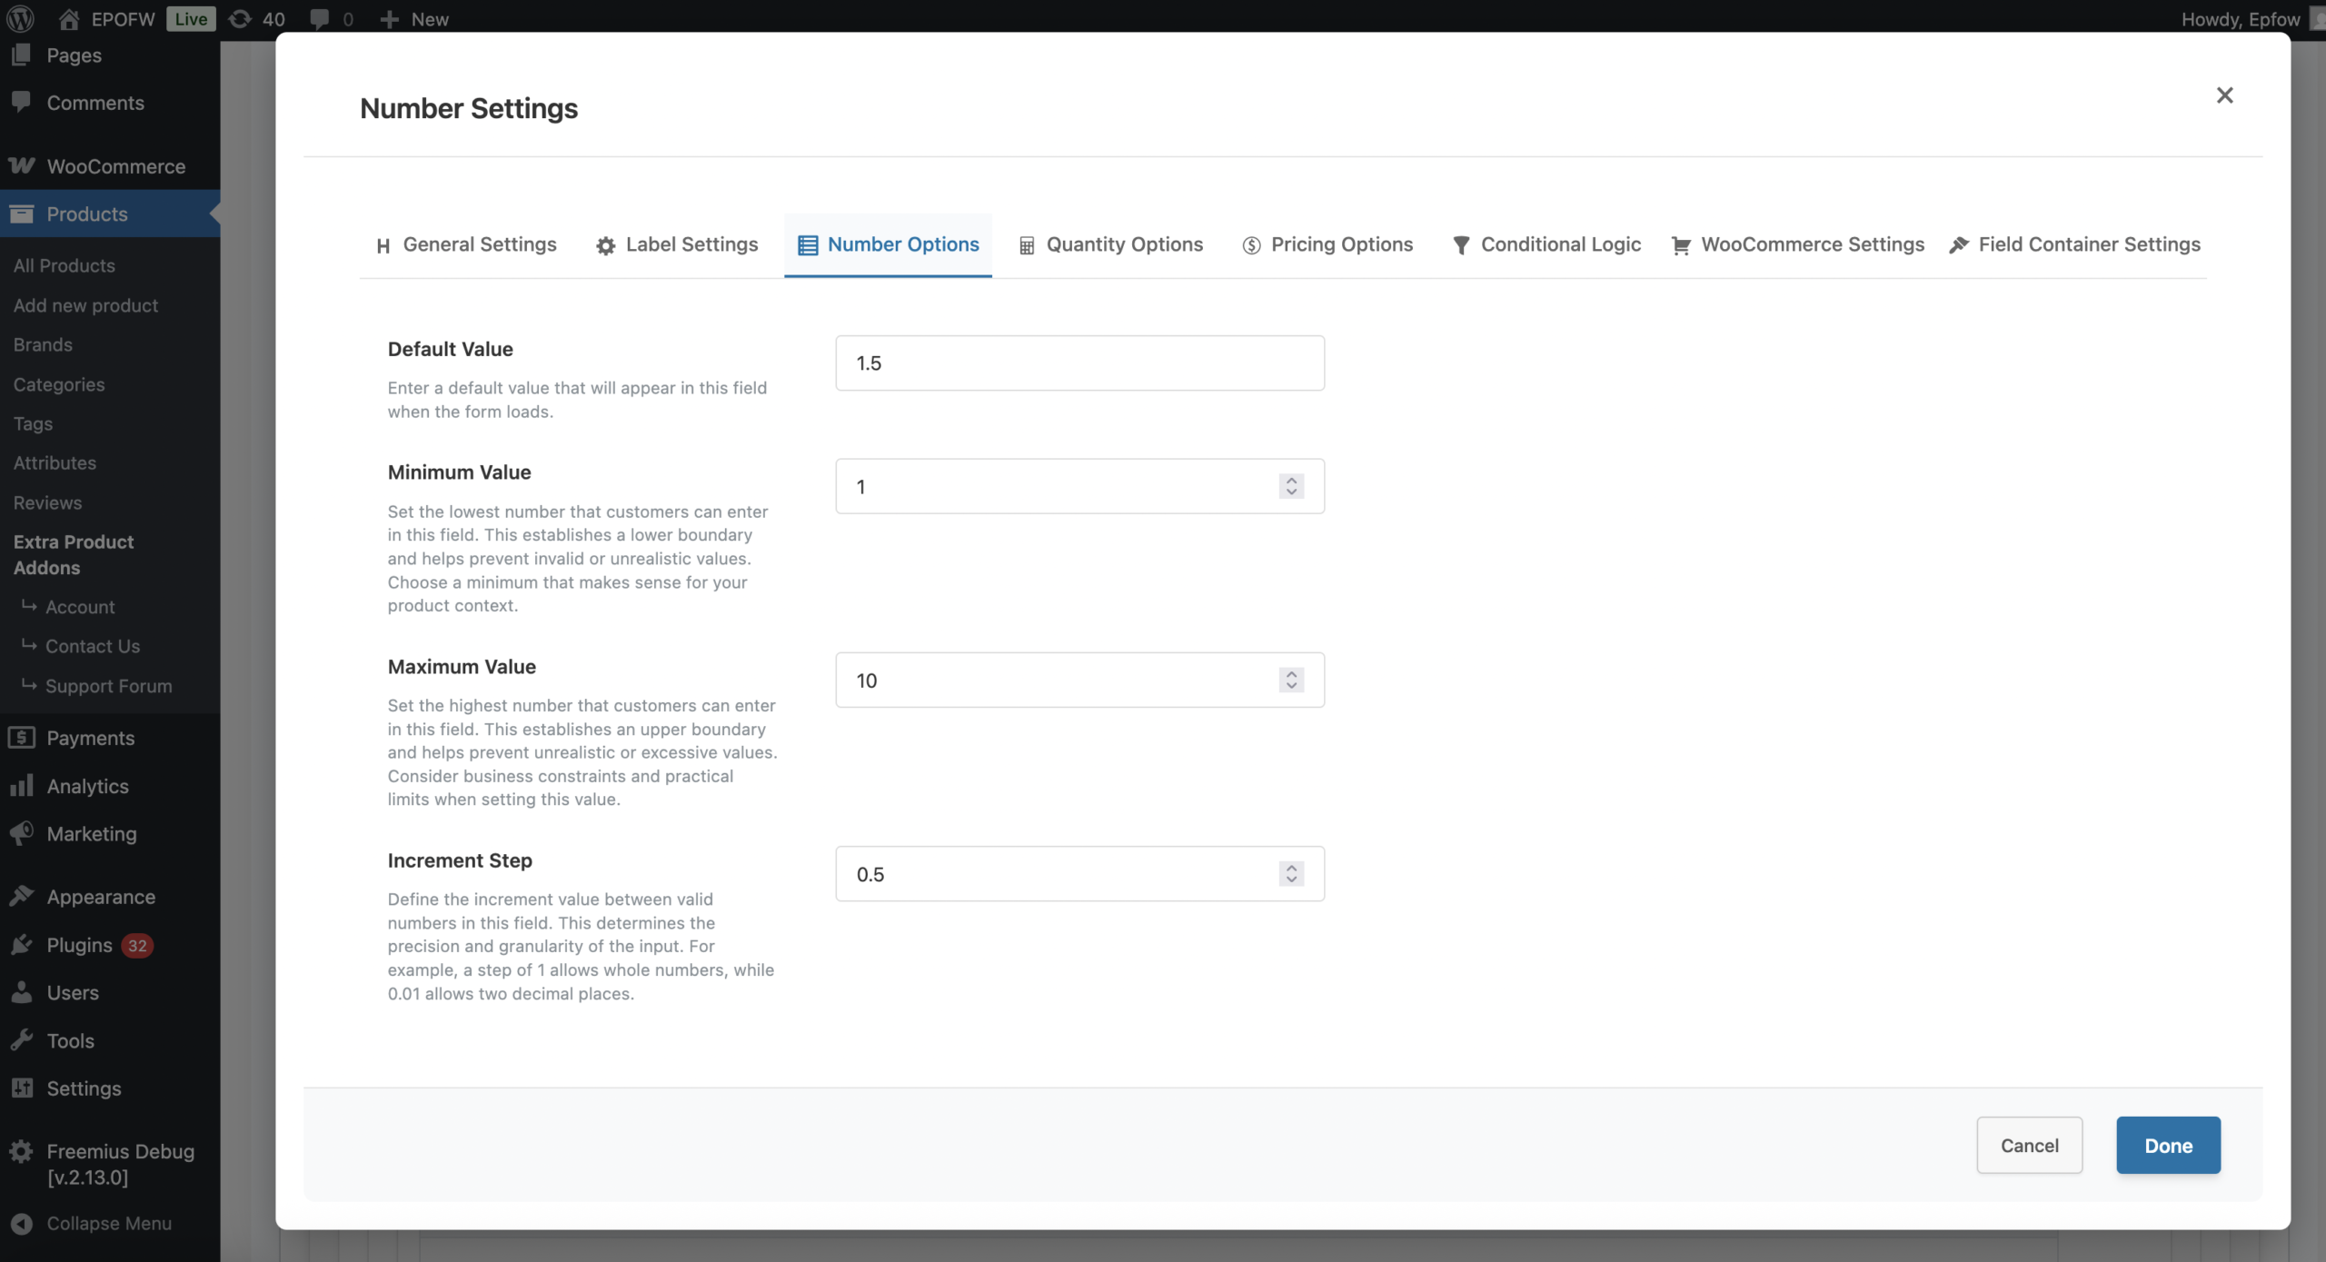Open the Pricing Options tab

click(x=1327, y=244)
